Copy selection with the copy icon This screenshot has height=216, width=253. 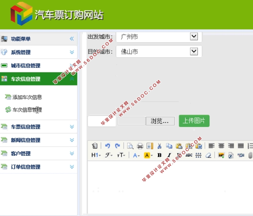[x=169, y=146]
